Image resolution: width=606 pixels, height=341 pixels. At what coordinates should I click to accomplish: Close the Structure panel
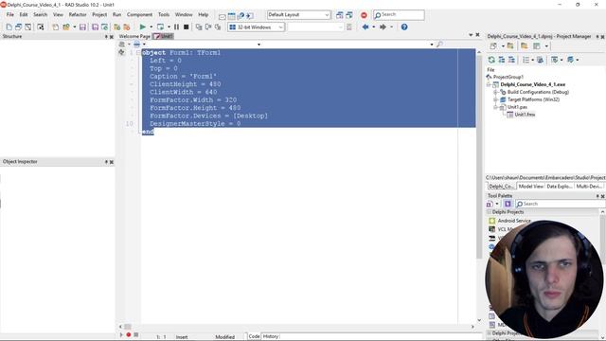point(112,37)
